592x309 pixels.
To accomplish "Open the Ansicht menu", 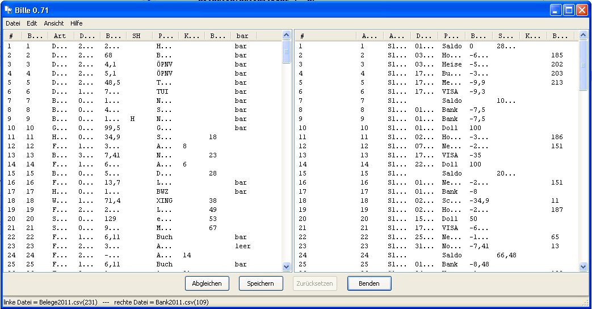I will point(54,23).
